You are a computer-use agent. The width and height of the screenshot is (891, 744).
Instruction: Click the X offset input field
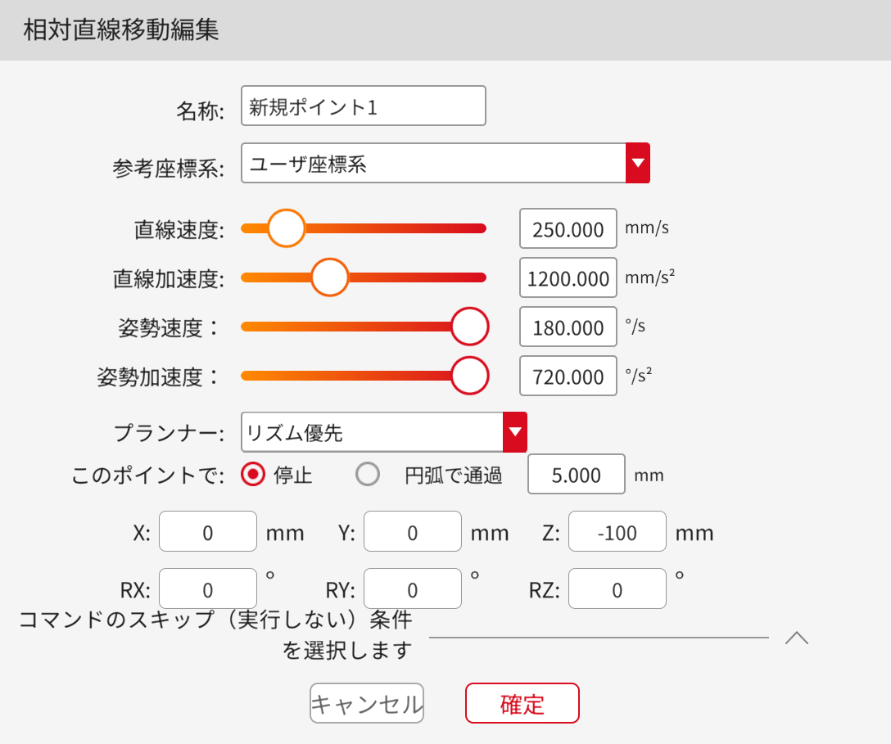coord(208,533)
